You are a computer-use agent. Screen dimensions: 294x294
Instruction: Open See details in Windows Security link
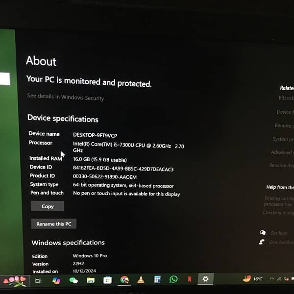pos(66,98)
